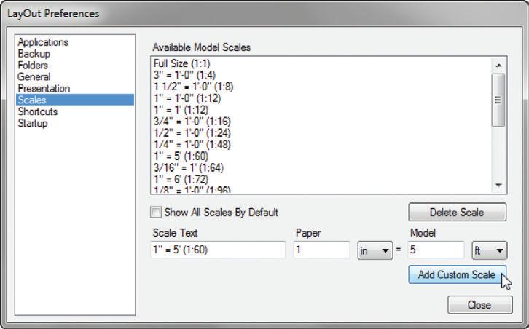
Task: Focus the Model value field
Action: tap(436, 250)
